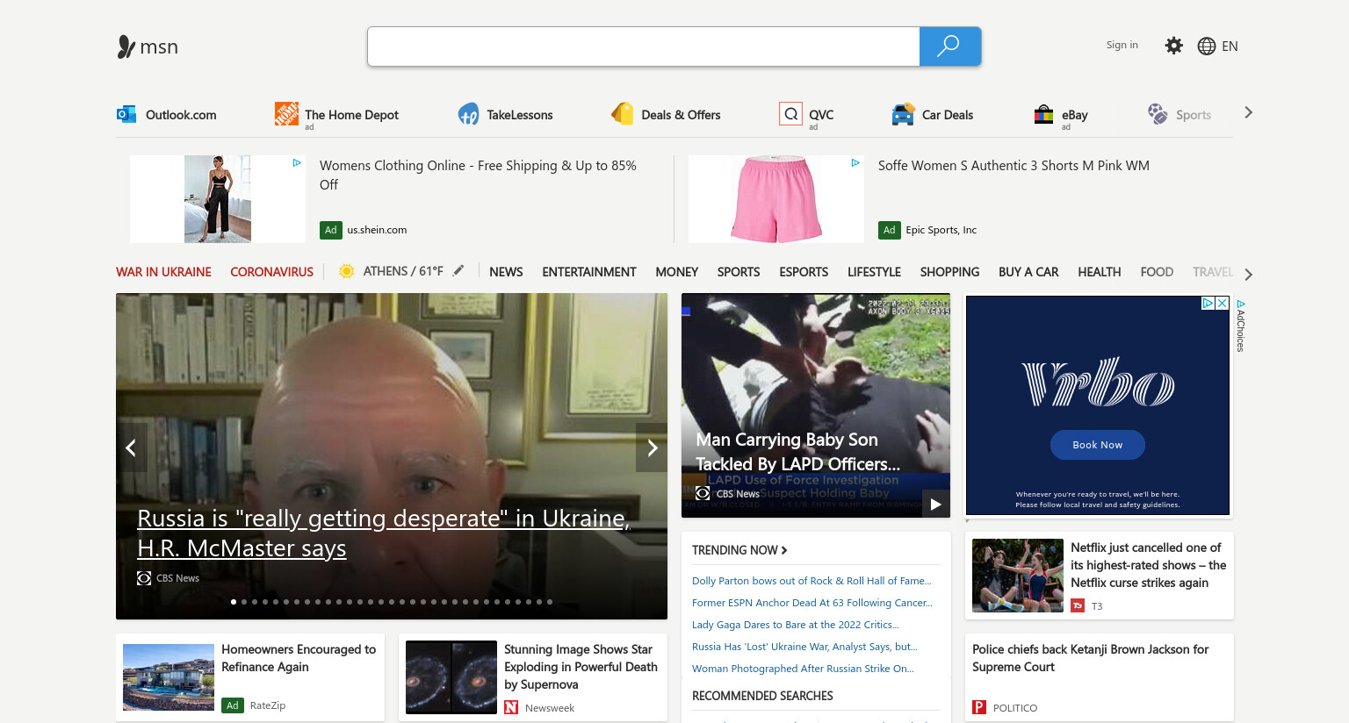Click the Vrbo logo in advertisement
This screenshot has width=1349, height=723.
click(1098, 383)
